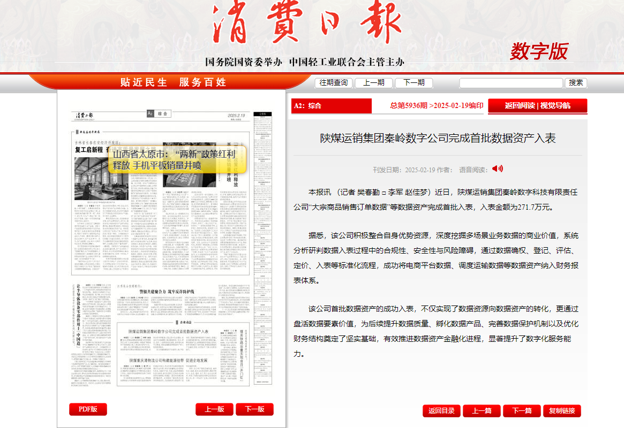Open the 往期查询 archive search
The width and height of the screenshot is (624, 428).
[x=334, y=83]
